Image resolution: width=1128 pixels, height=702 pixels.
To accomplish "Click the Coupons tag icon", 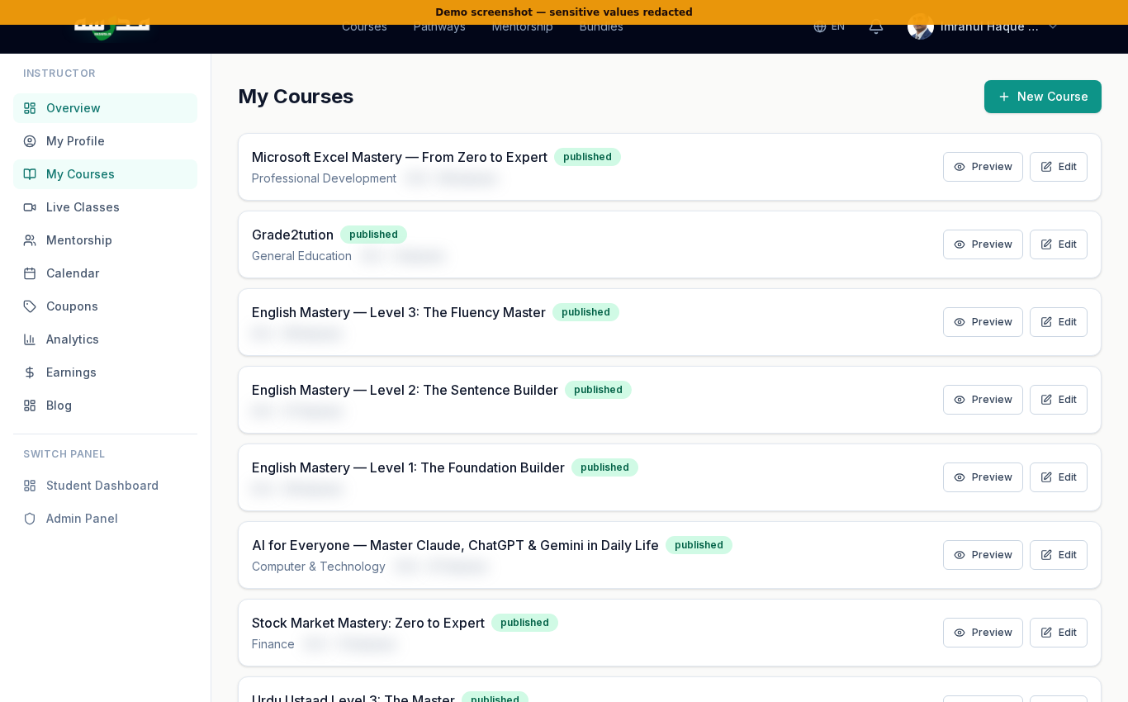I will coord(30,306).
